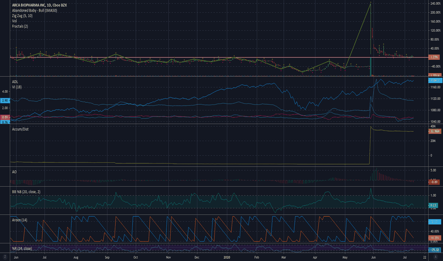Viewport: 443px width, 261px height.
Task: Toggle the A auto-scale icon at bottom-right
Action: point(435,257)
